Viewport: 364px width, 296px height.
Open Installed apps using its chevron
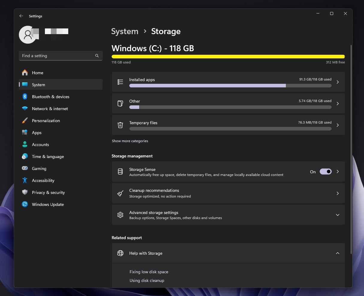coord(338,82)
